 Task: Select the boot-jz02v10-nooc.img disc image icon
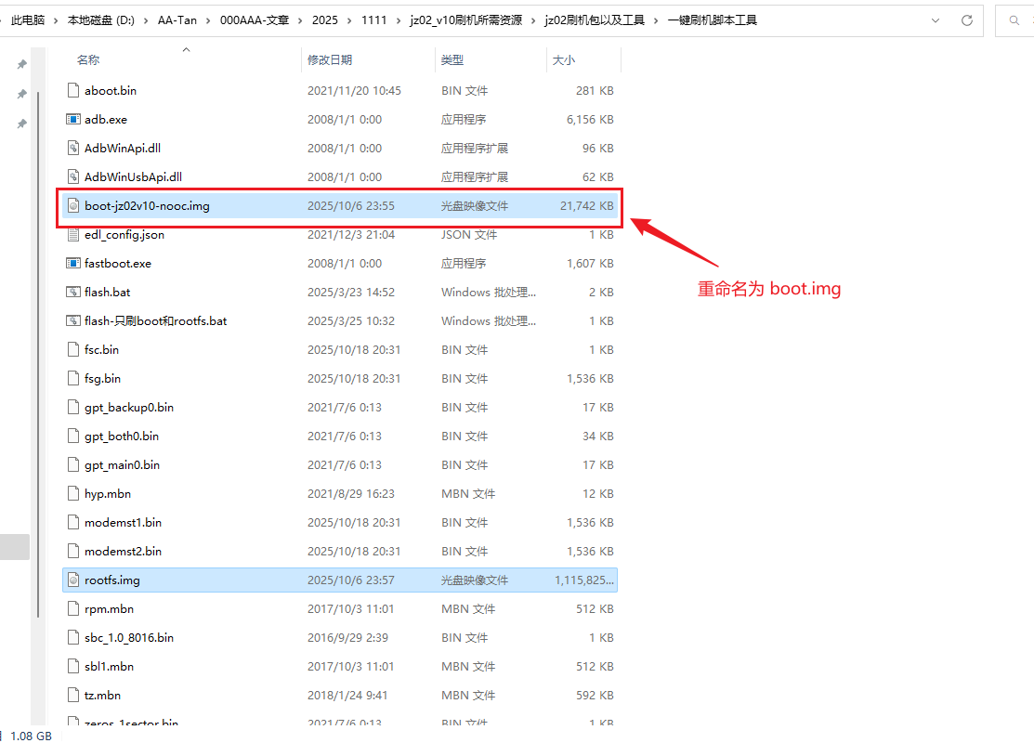coord(74,206)
